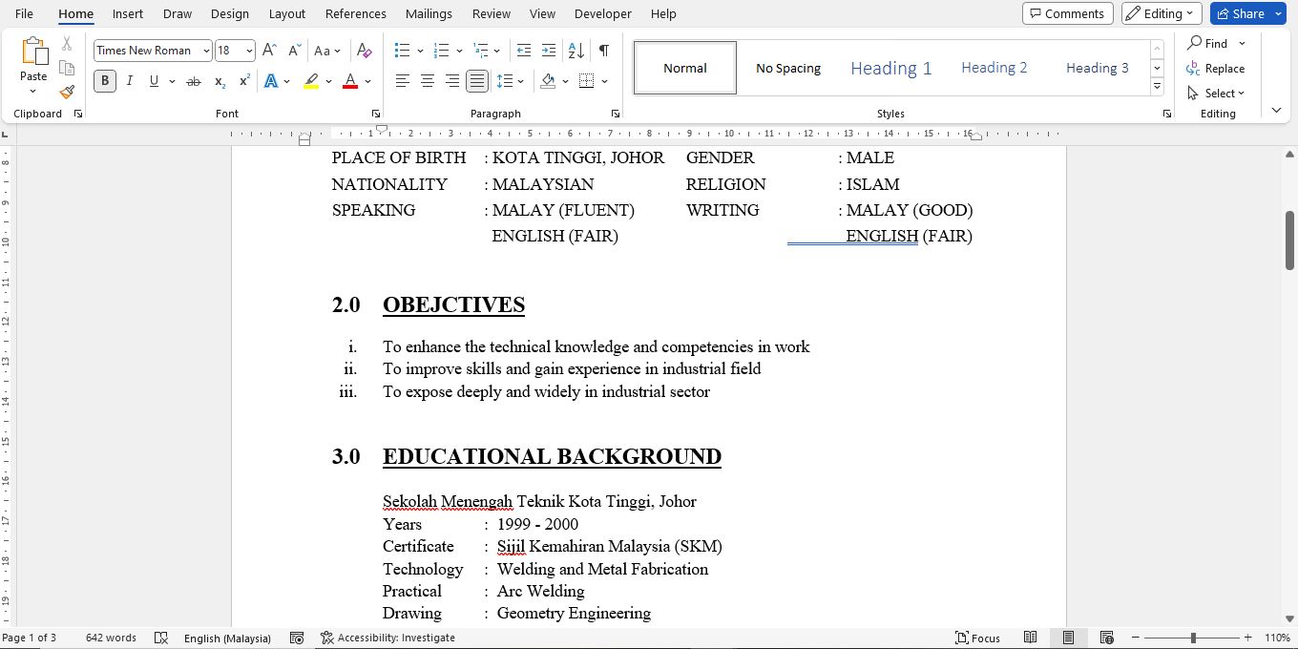Open Accessibility Investigate in status bar

[387, 638]
